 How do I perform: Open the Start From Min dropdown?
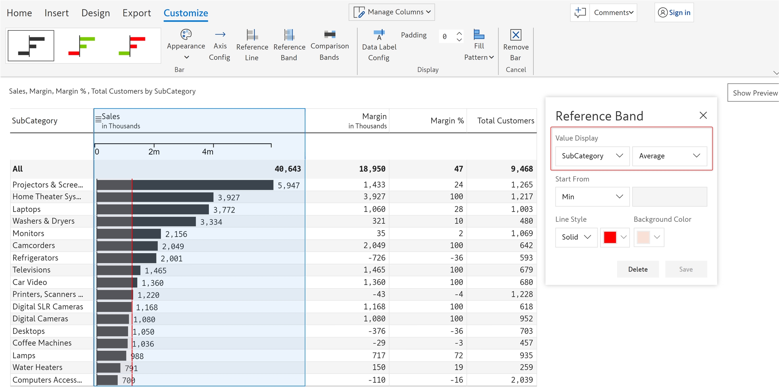click(592, 197)
